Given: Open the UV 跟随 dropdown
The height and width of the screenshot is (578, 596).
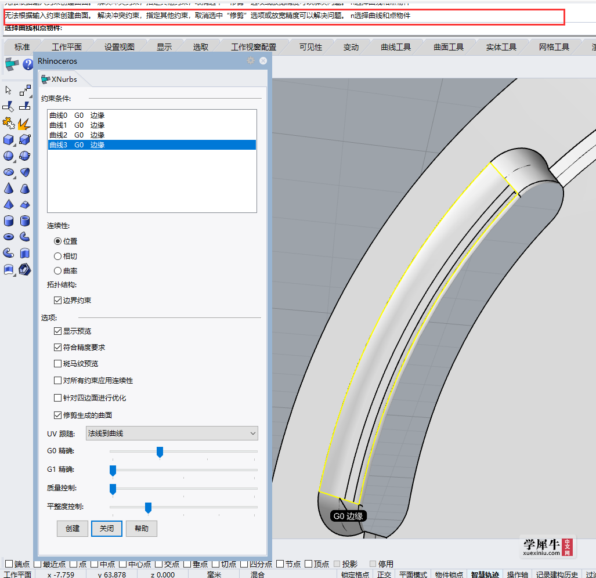Looking at the screenshot, I should pyautogui.click(x=172, y=433).
